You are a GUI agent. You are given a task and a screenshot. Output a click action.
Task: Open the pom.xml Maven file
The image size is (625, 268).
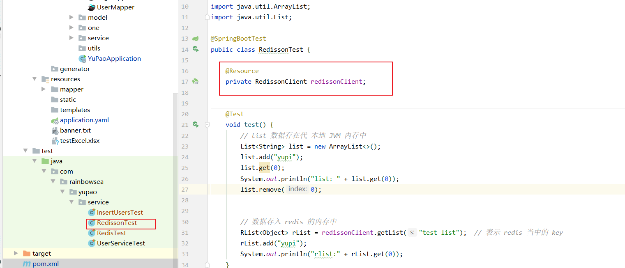(45, 263)
